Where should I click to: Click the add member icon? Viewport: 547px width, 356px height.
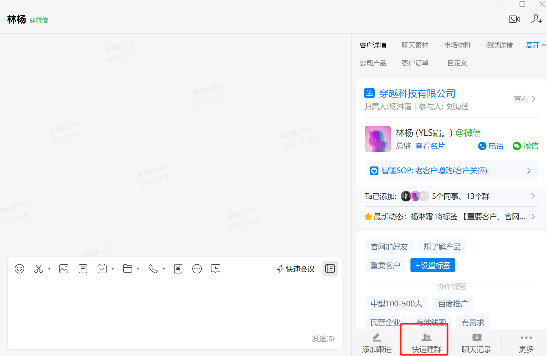[x=536, y=19]
